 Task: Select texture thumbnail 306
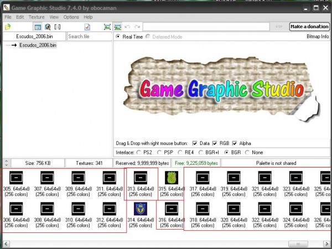[16, 209]
